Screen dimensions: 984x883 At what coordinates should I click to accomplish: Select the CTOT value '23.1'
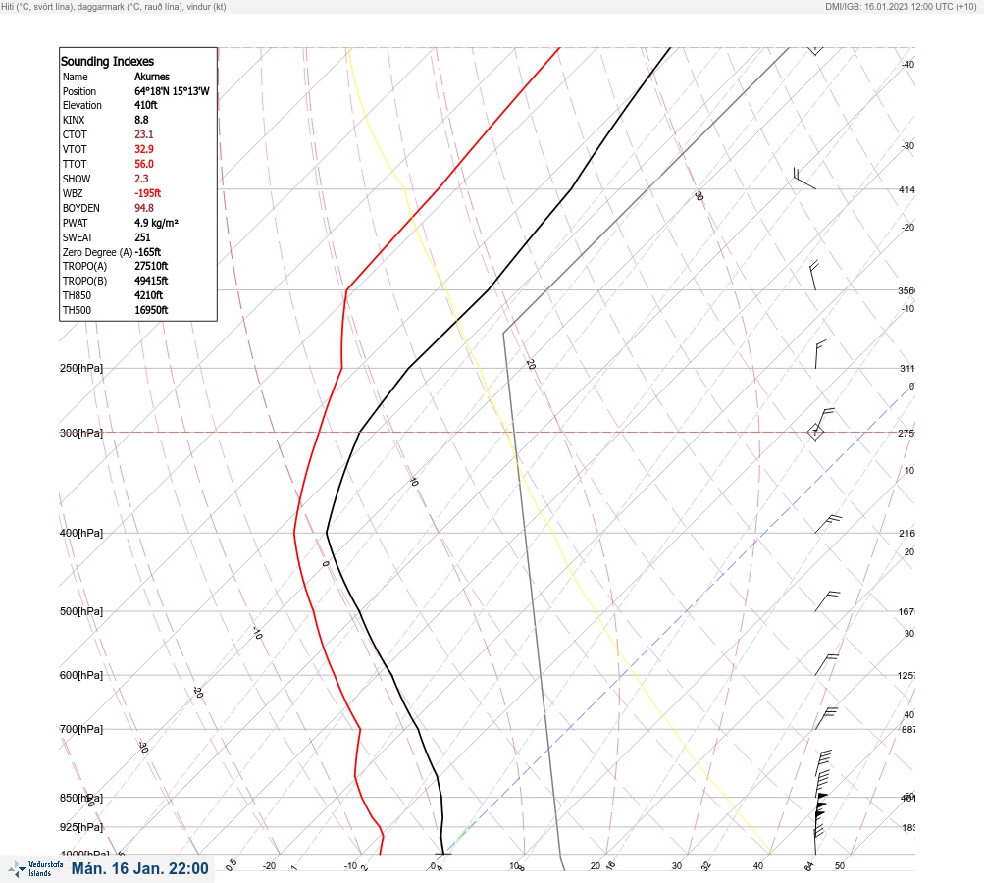pyautogui.click(x=143, y=134)
